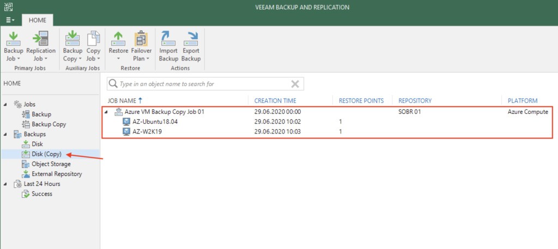Select the AZ-W2K19 row
558x249 pixels.
(x=327, y=132)
